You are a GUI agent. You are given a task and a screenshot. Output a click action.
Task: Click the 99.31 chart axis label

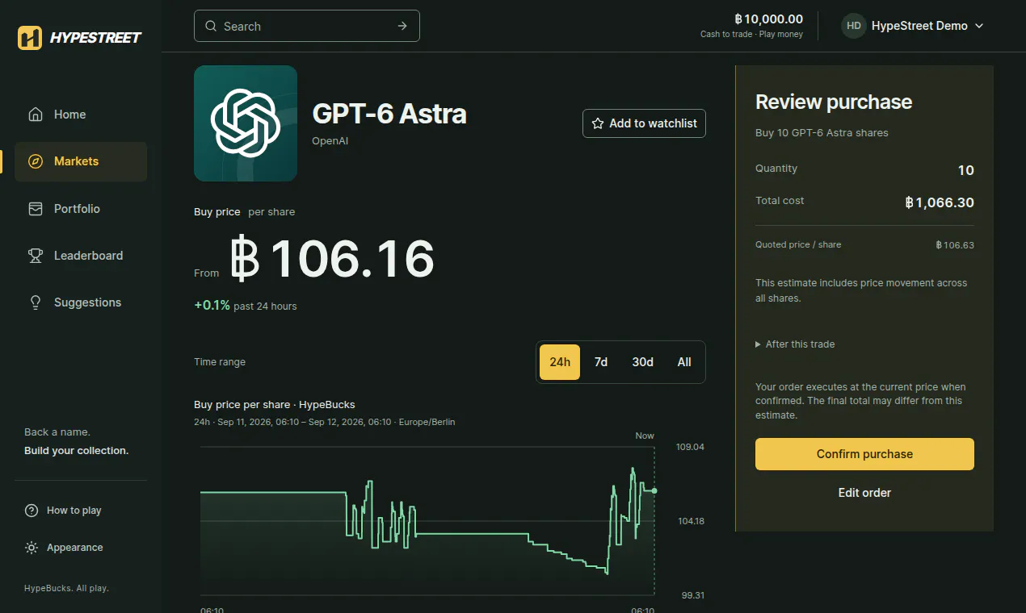693,595
